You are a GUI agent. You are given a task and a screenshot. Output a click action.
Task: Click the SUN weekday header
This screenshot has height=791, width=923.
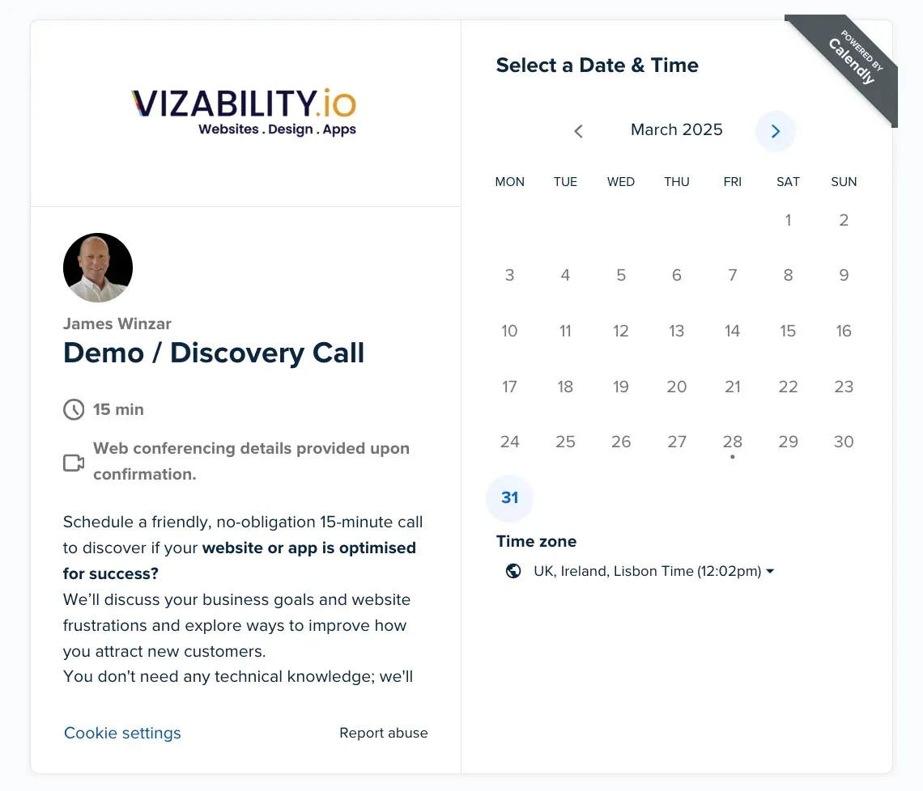pyautogui.click(x=844, y=182)
